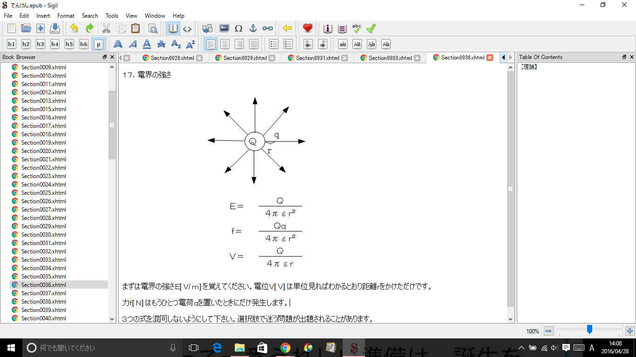Open Find and Replace magnifier icon

[x=153, y=28]
